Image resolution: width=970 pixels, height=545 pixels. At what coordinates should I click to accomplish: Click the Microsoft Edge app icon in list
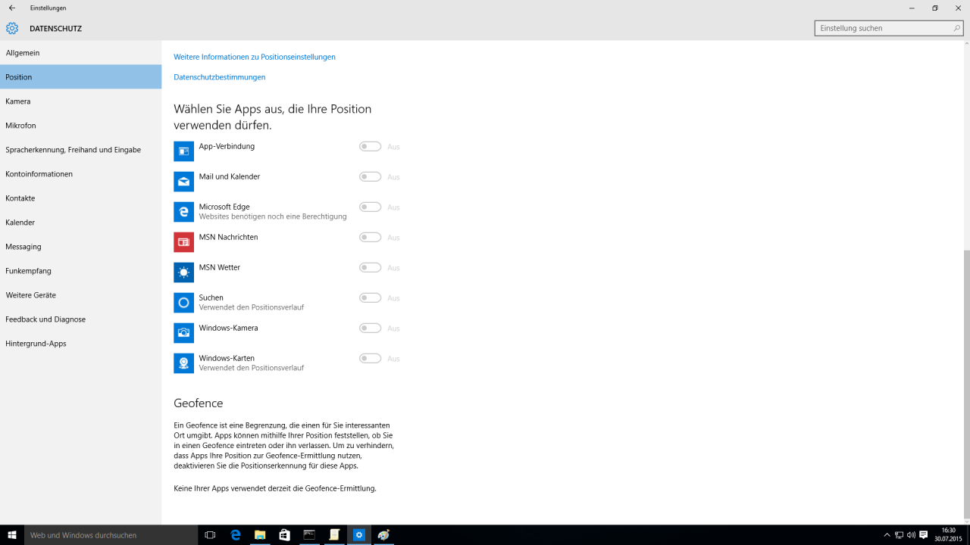[x=183, y=212]
